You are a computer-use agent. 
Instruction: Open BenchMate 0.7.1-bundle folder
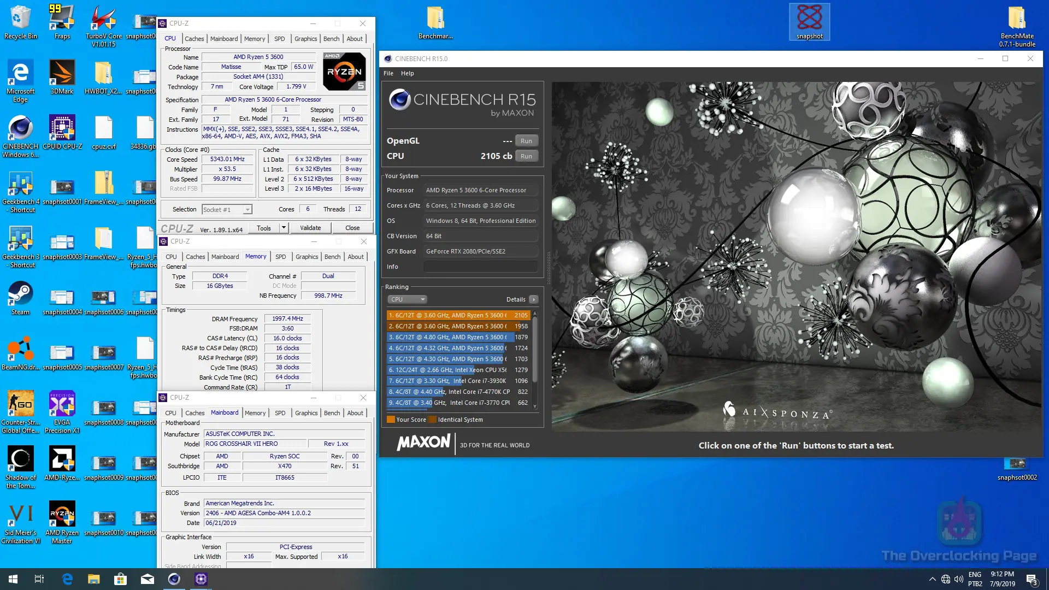pos(1017,26)
